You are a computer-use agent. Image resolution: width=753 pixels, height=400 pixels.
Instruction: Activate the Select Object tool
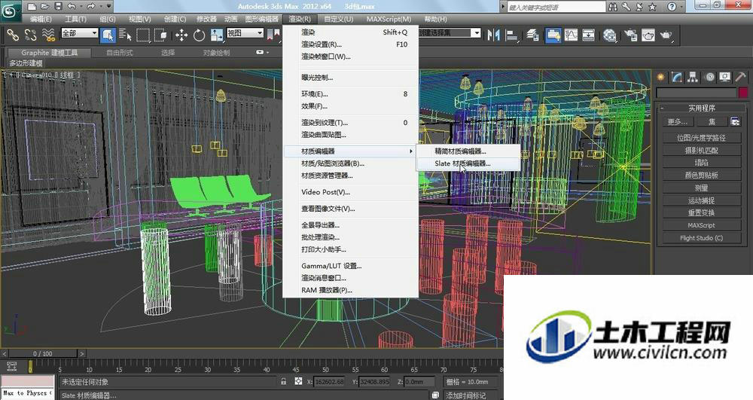point(108,35)
